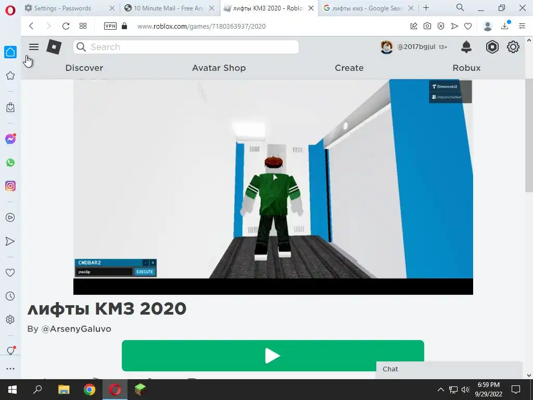Open Opera bookmarks star in sidebar
Screen dimensions: 533x400
tap(10, 76)
